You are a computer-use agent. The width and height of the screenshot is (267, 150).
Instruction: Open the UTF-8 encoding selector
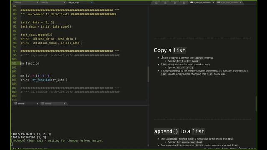[210, 148]
